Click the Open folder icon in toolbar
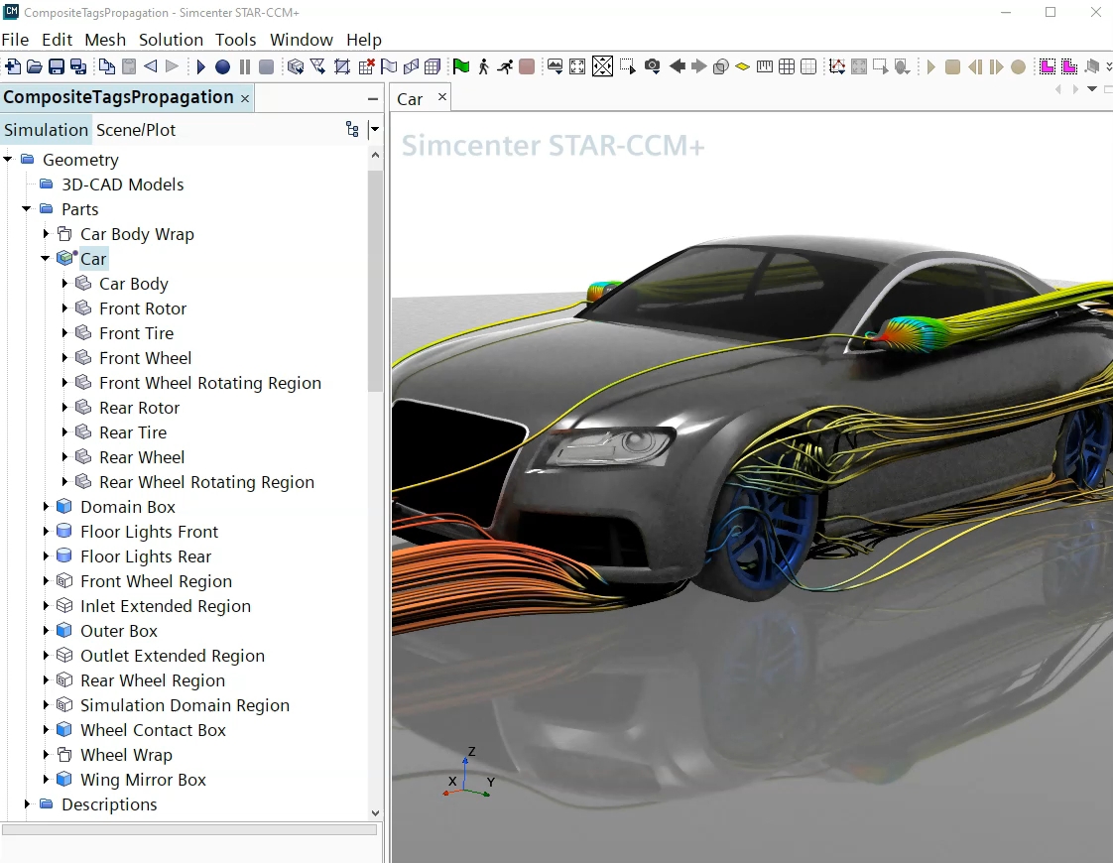Screen dimensions: 1113x863 pyautogui.click(x=34, y=66)
